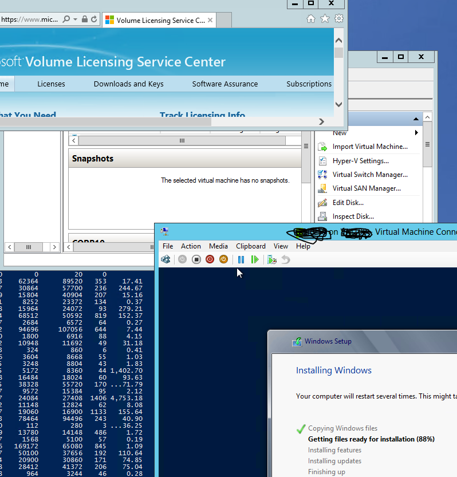Click Inspect Disk icon
The height and width of the screenshot is (477, 457).
[x=322, y=216]
